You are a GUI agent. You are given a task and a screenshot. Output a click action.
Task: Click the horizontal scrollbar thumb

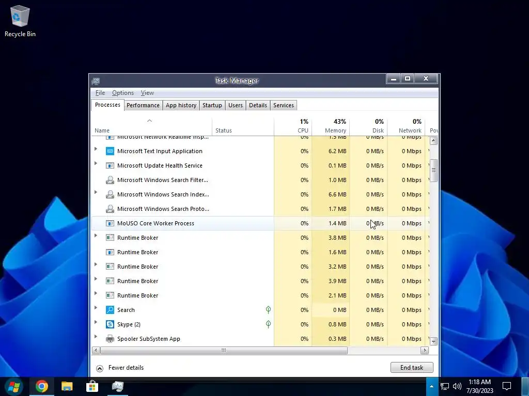coord(224,351)
